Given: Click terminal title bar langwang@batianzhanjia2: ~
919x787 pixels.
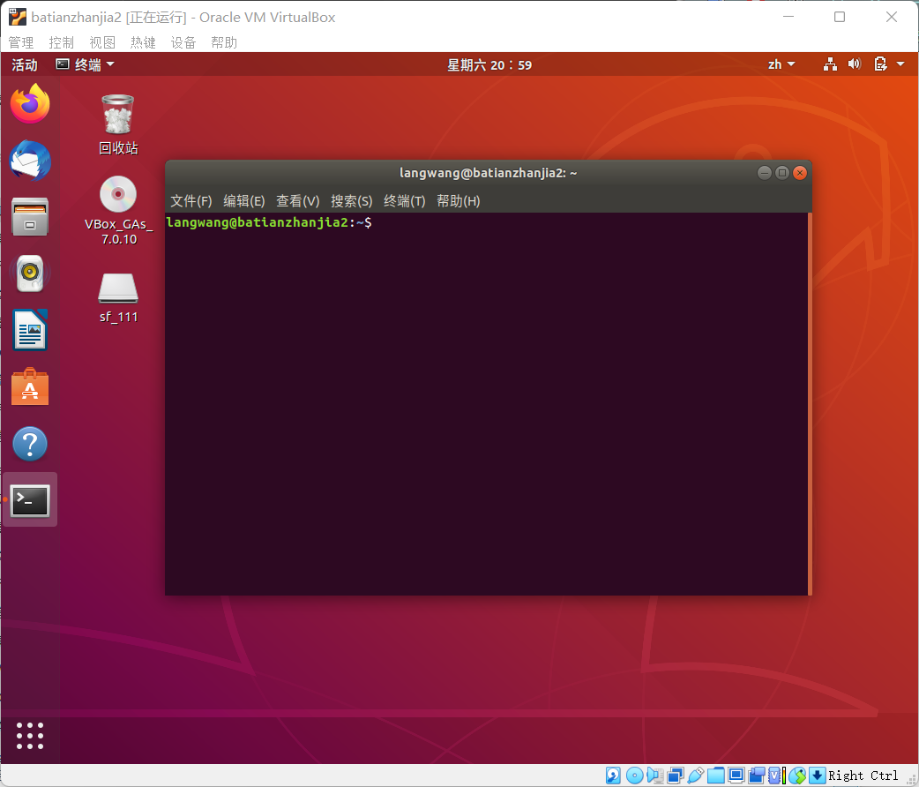Looking at the screenshot, I should point(489,172).
